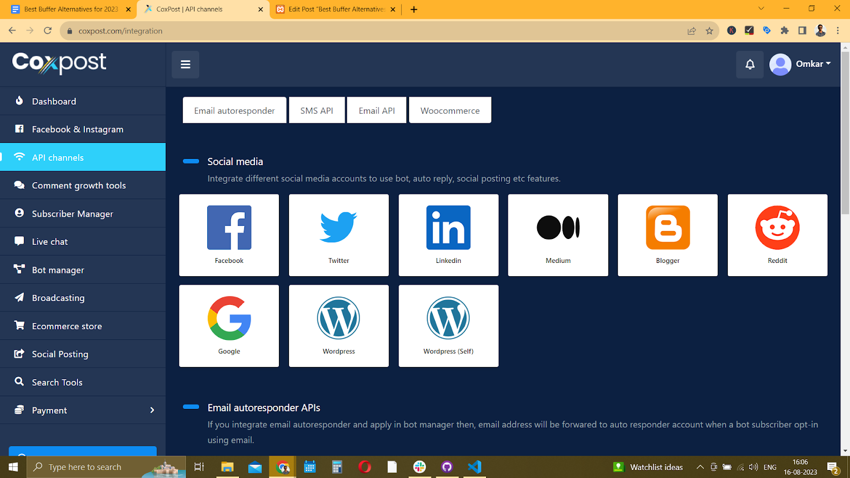Open the browser extensions puzzle icon
850x478 pixels.
coord(785,31)
